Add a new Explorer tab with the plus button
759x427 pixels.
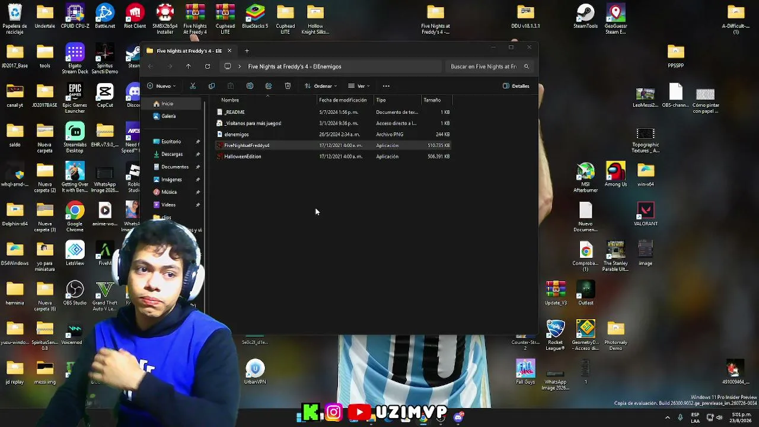(x=247, y=50)
